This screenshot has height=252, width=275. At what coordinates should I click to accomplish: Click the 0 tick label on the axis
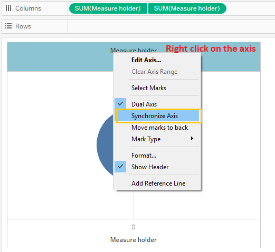pyautogui.click(x=134, y=227)
